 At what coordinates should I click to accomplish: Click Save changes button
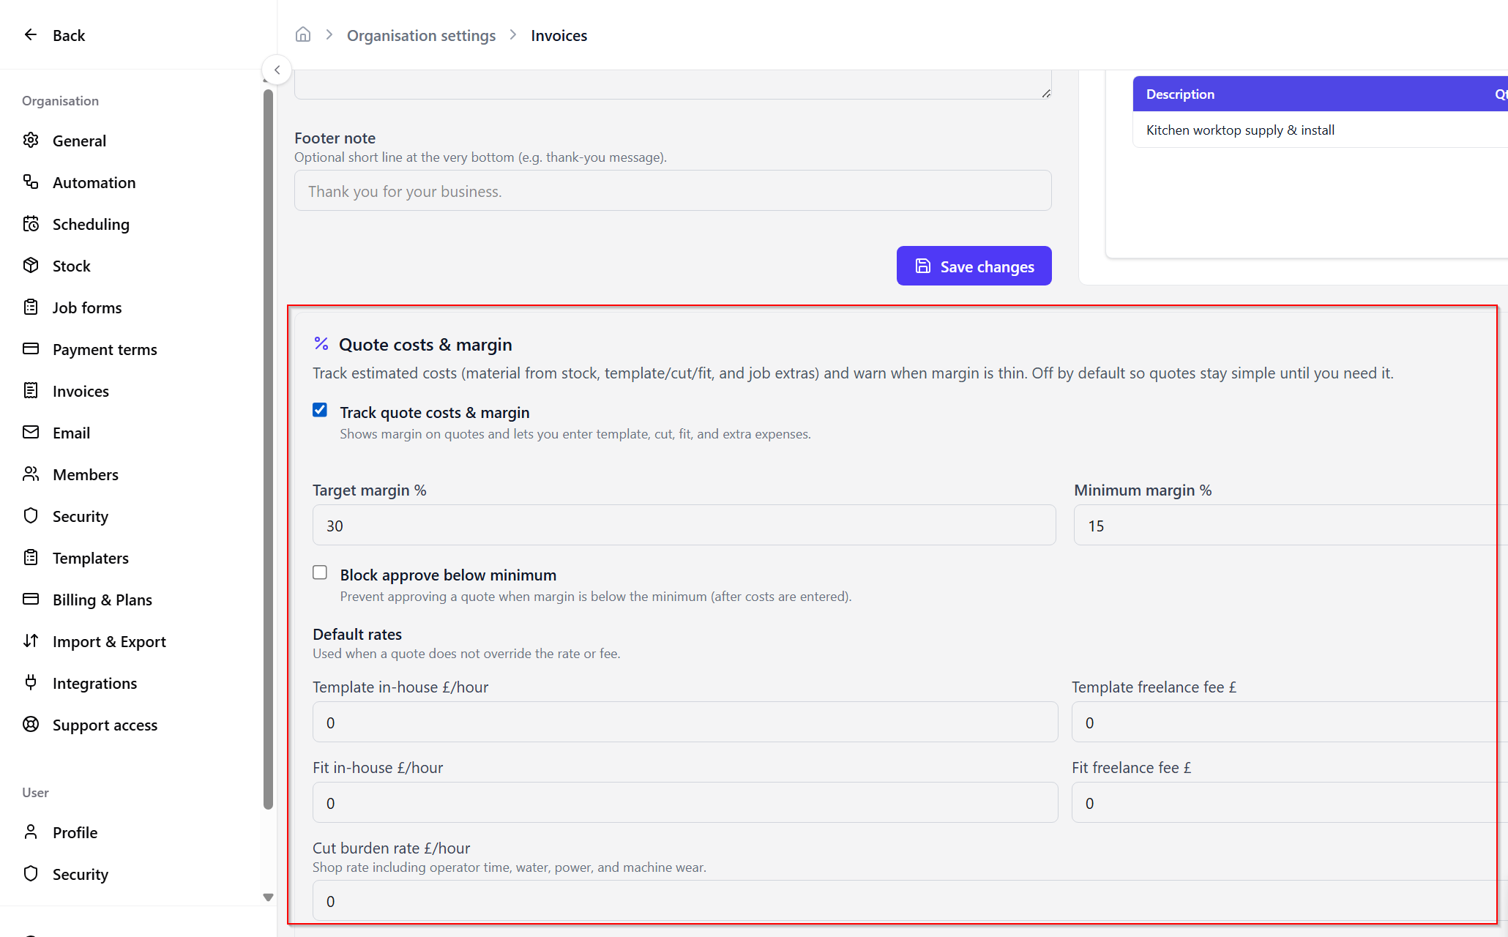(974, 266)
